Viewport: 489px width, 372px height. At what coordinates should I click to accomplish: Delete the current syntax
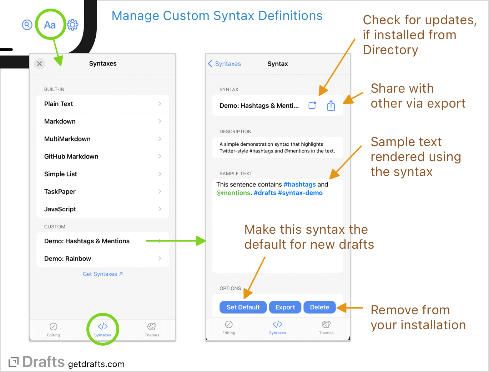point(319,307)
